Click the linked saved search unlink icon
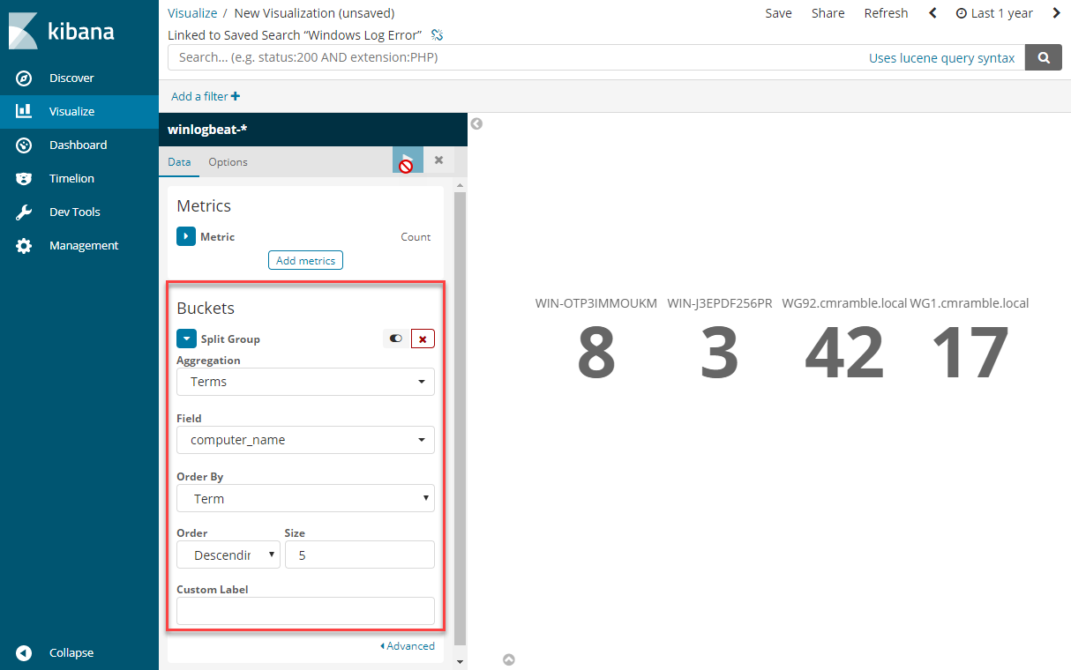This screenshot has width=1071, height=670. 437,35
